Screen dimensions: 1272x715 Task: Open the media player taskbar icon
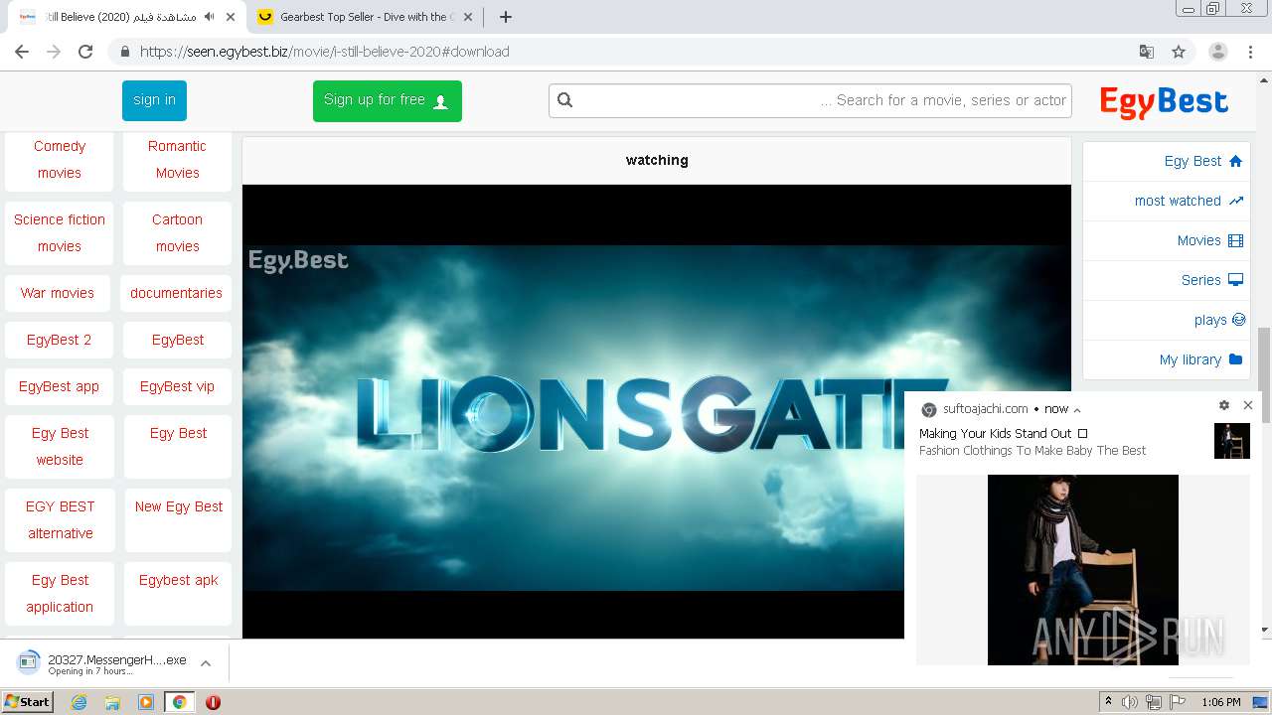[146, 702]
